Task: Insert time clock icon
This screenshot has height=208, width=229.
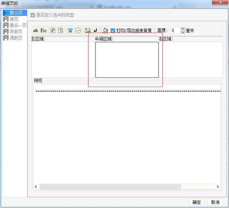Action: pyautogui.click(x=78, y=31)
